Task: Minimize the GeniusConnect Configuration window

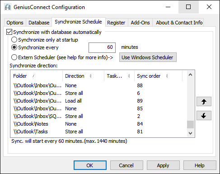Action: click(x=168, y=7)
